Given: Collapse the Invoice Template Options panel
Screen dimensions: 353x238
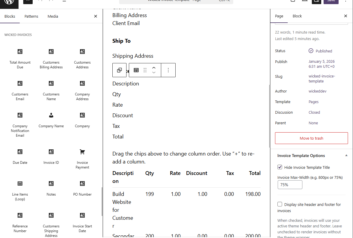Looking at the screenshot, I should [346, 155].
